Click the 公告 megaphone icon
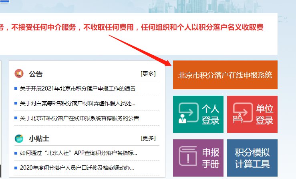Viewport: 296px width, 179px height. click(x=19, y=73)
